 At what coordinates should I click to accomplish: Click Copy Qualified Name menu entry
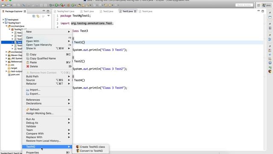(x=47, y=59)
